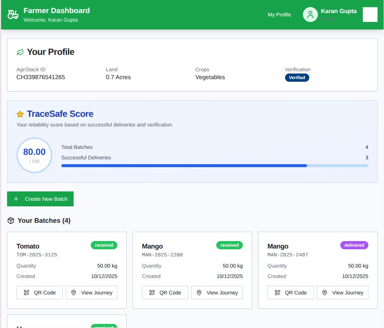This screenshot has height=328, width=384.
Task: Select the Farmer Dashboard title in the header
Action: [x=56, y=10]
